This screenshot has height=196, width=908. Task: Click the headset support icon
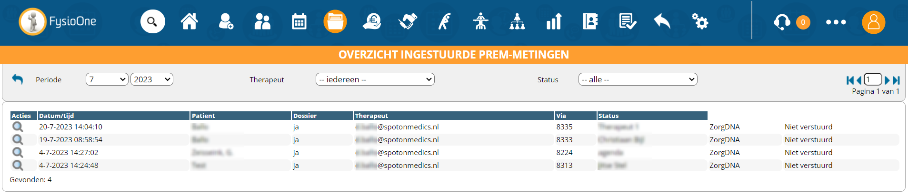(x=781, y=22)
